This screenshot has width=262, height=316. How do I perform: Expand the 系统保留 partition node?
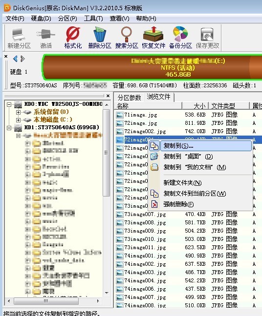[x=18, y=112]
